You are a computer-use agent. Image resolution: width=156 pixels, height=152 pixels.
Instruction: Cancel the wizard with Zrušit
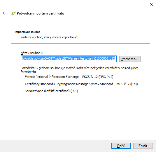(143, 146)
